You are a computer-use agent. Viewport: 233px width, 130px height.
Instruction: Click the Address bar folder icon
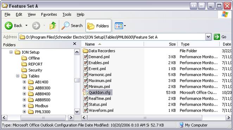(x=23, y=37)
